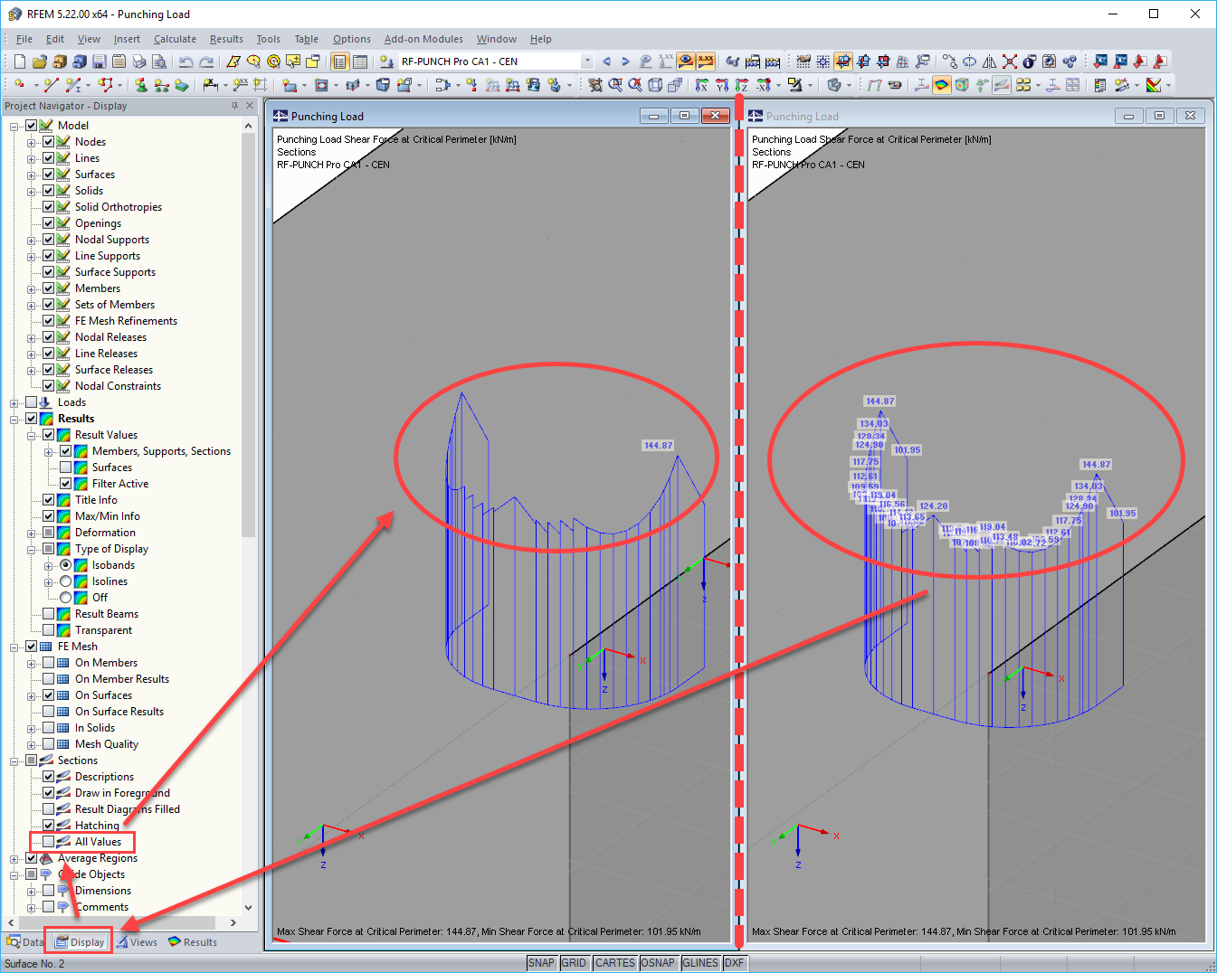
Task: Check the Transparent checkbox
Action: 49,630
